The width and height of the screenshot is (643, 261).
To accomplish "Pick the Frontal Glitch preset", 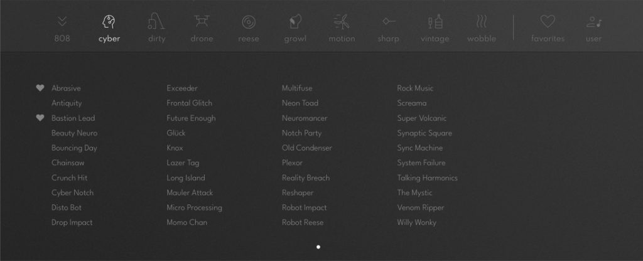I will click(190, 104).
